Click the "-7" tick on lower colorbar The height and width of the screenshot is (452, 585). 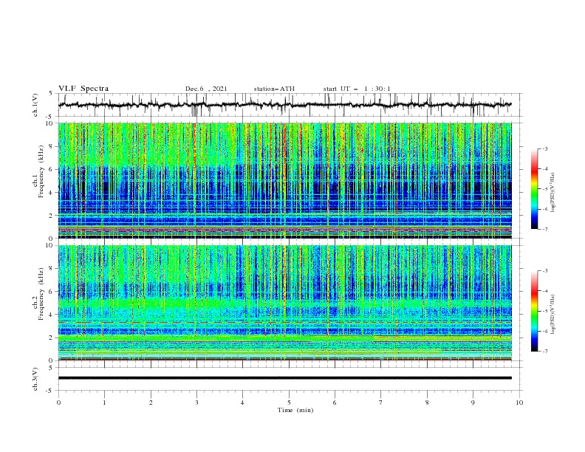coord(544,352)
